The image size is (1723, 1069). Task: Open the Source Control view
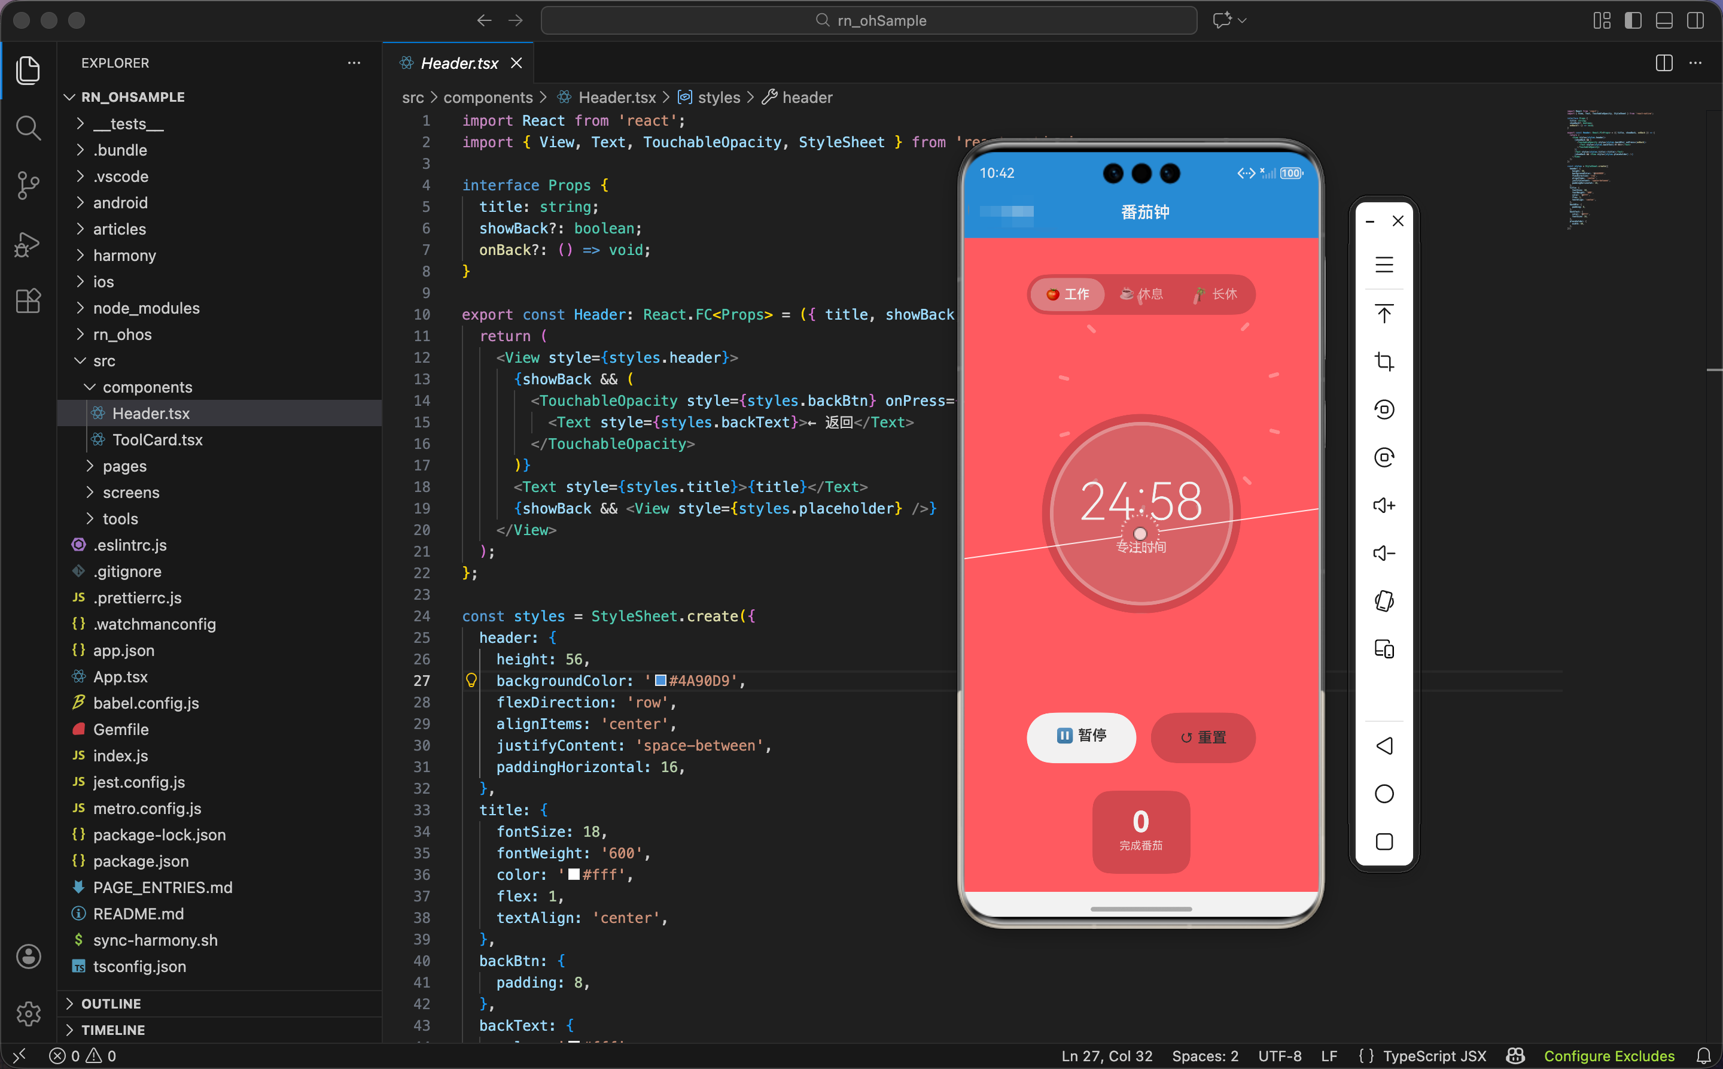pos(28,185)
